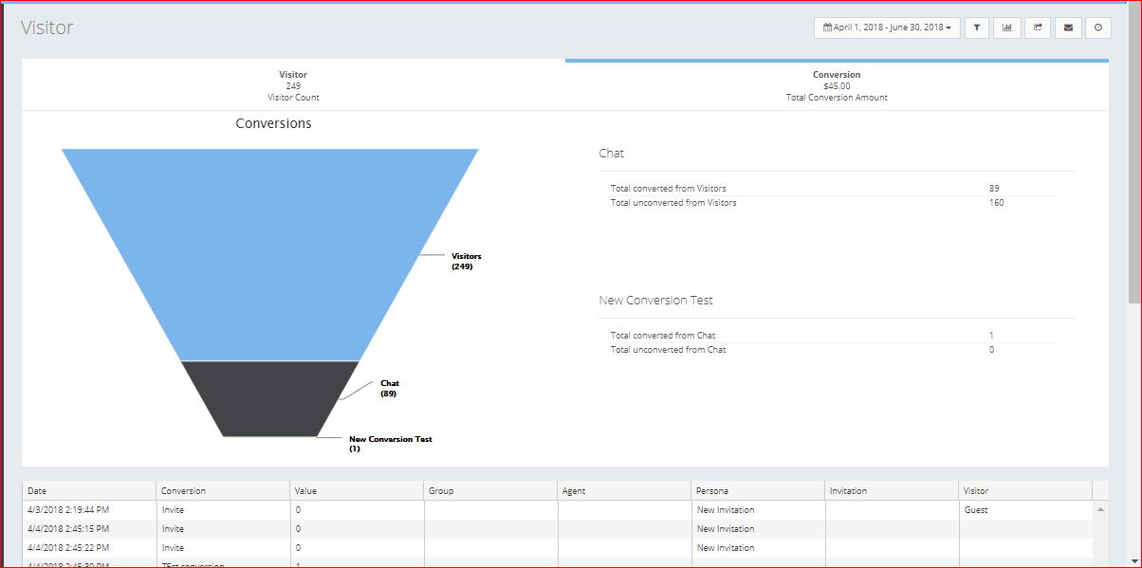This screenshot has height=568, width=1142.
Task: Click the Visitor column header in table
Action: click(x=1024, y=490)
